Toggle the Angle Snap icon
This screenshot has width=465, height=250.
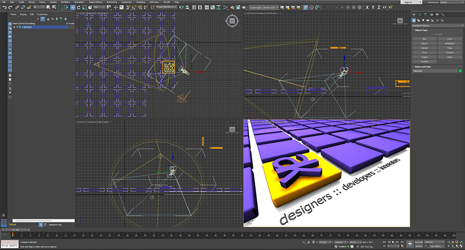(134, 7)
